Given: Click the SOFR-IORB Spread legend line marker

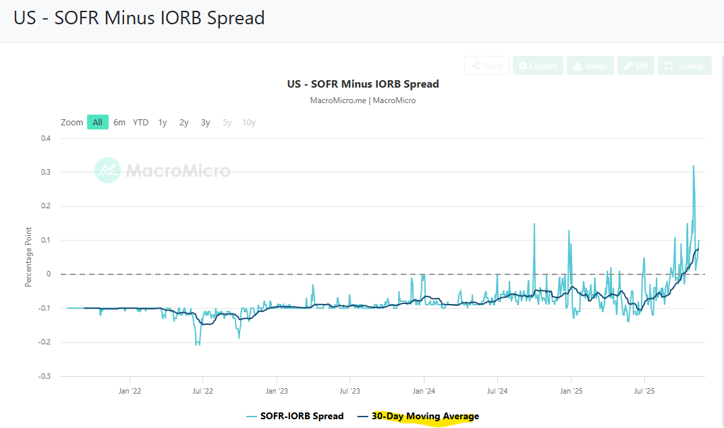Looking at the screenshot, I should coord(252,417).
